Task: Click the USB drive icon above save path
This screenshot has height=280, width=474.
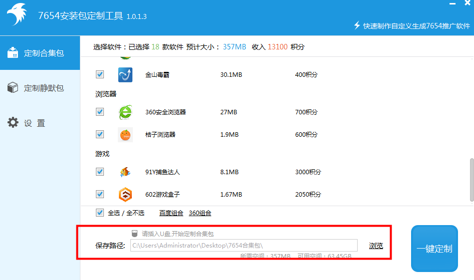Action: coord(134,234)
